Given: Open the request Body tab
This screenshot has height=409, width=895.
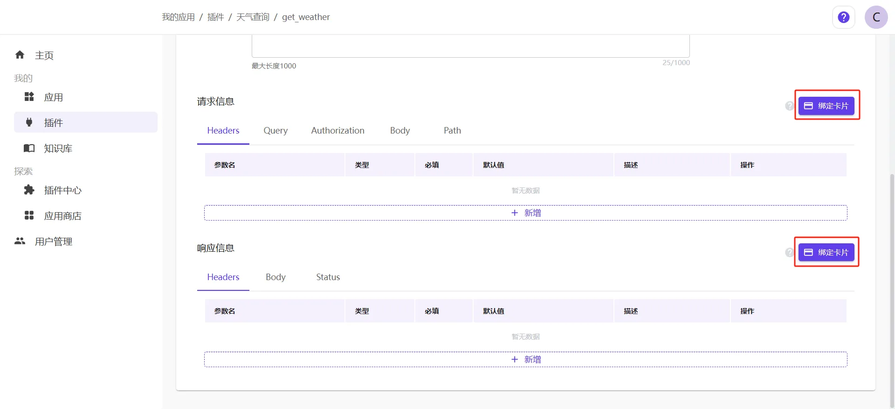Looking at the screenshot, I should coord(400,131).
